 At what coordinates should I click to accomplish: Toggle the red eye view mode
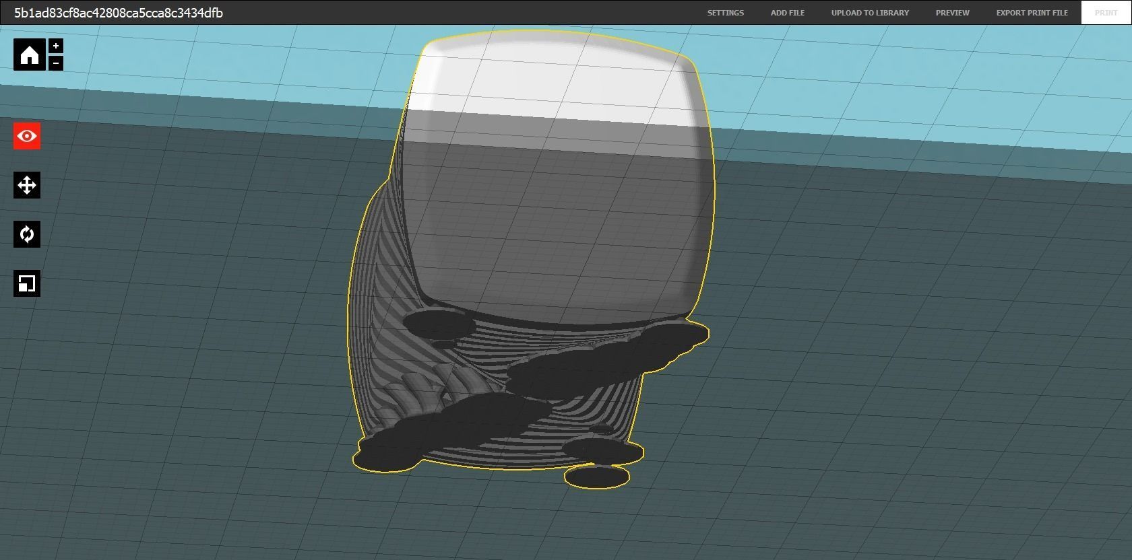point(27,136)
